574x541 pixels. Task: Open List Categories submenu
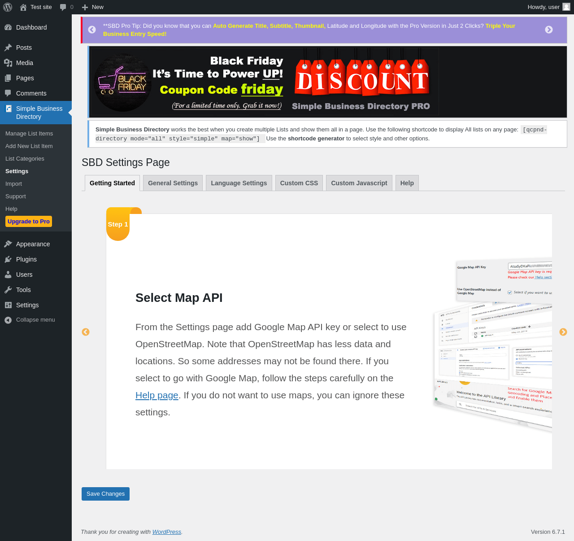click(25, 159)
